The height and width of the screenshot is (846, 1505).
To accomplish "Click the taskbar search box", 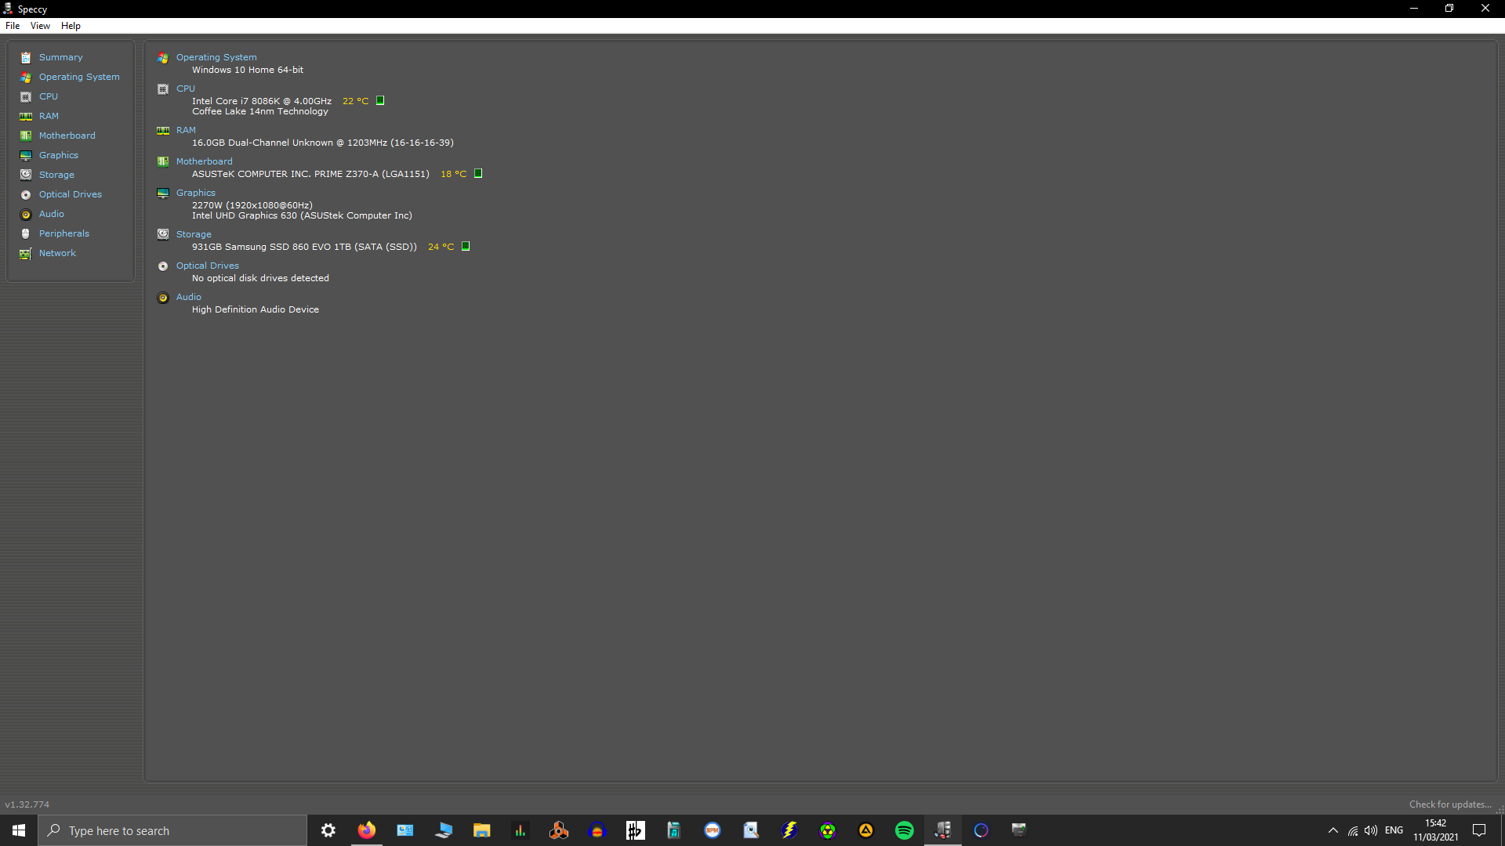I will point(172,830).
